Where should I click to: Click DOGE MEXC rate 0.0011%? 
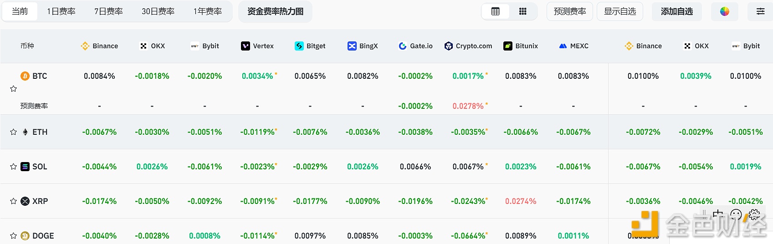(573, 236)
